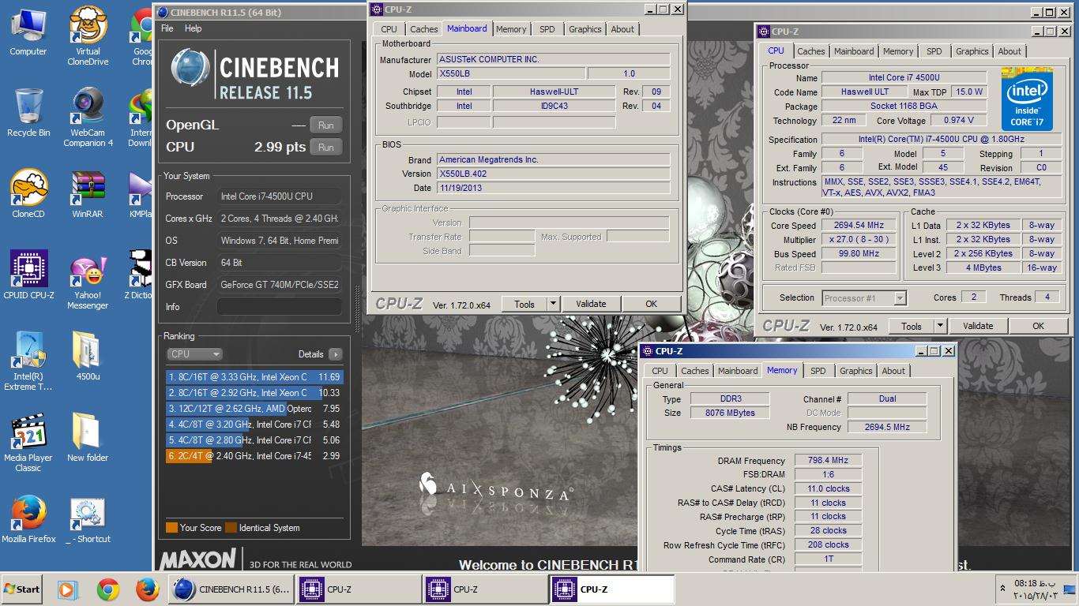Image resolution: width=1079 pixels, height=606 pixels.
Task: Launch Media Player Classic icon
Action: [x=28, y=443]
